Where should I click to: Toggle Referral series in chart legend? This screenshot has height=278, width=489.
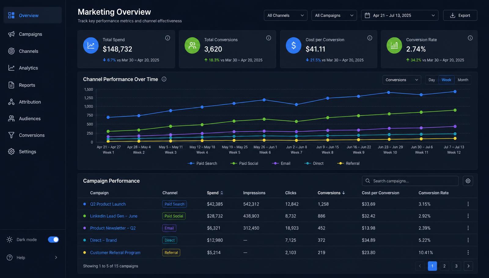point(348,163)
